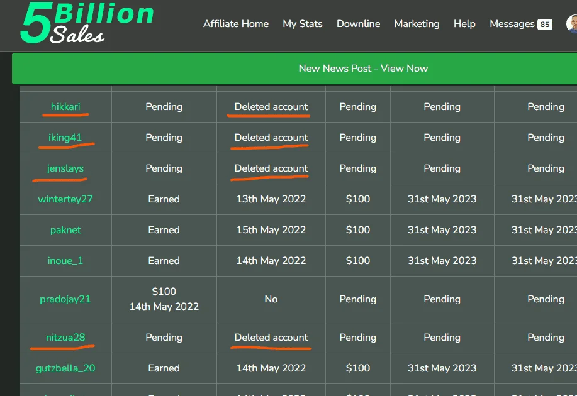Open the paknet user link
Viewport: 577px width, 396px height.
point(65,230)
